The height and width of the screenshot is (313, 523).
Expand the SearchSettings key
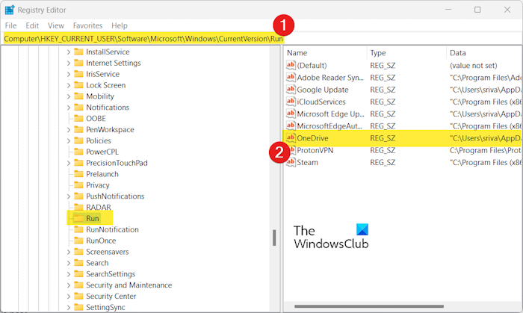click(x=69, y=274)
